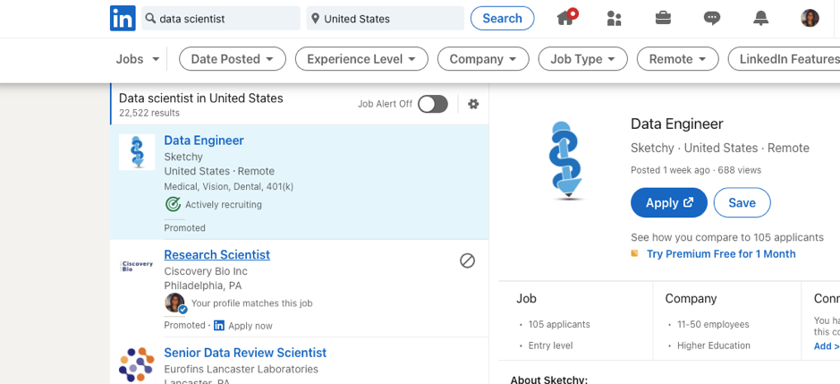Click Eurofins Lancaster Laboratories logo
The image size is (840, 384).
(x=136, y=364)
